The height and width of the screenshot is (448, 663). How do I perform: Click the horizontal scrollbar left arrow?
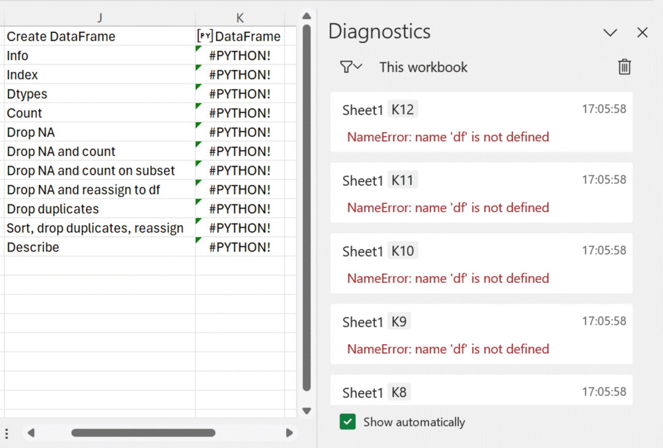point(31,433)
